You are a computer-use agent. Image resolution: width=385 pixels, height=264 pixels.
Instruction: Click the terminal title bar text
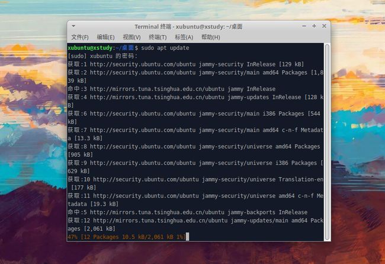(x=188, y=27)
